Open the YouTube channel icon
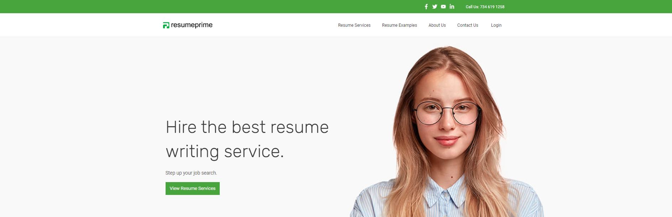 click(x=443, y=7)
